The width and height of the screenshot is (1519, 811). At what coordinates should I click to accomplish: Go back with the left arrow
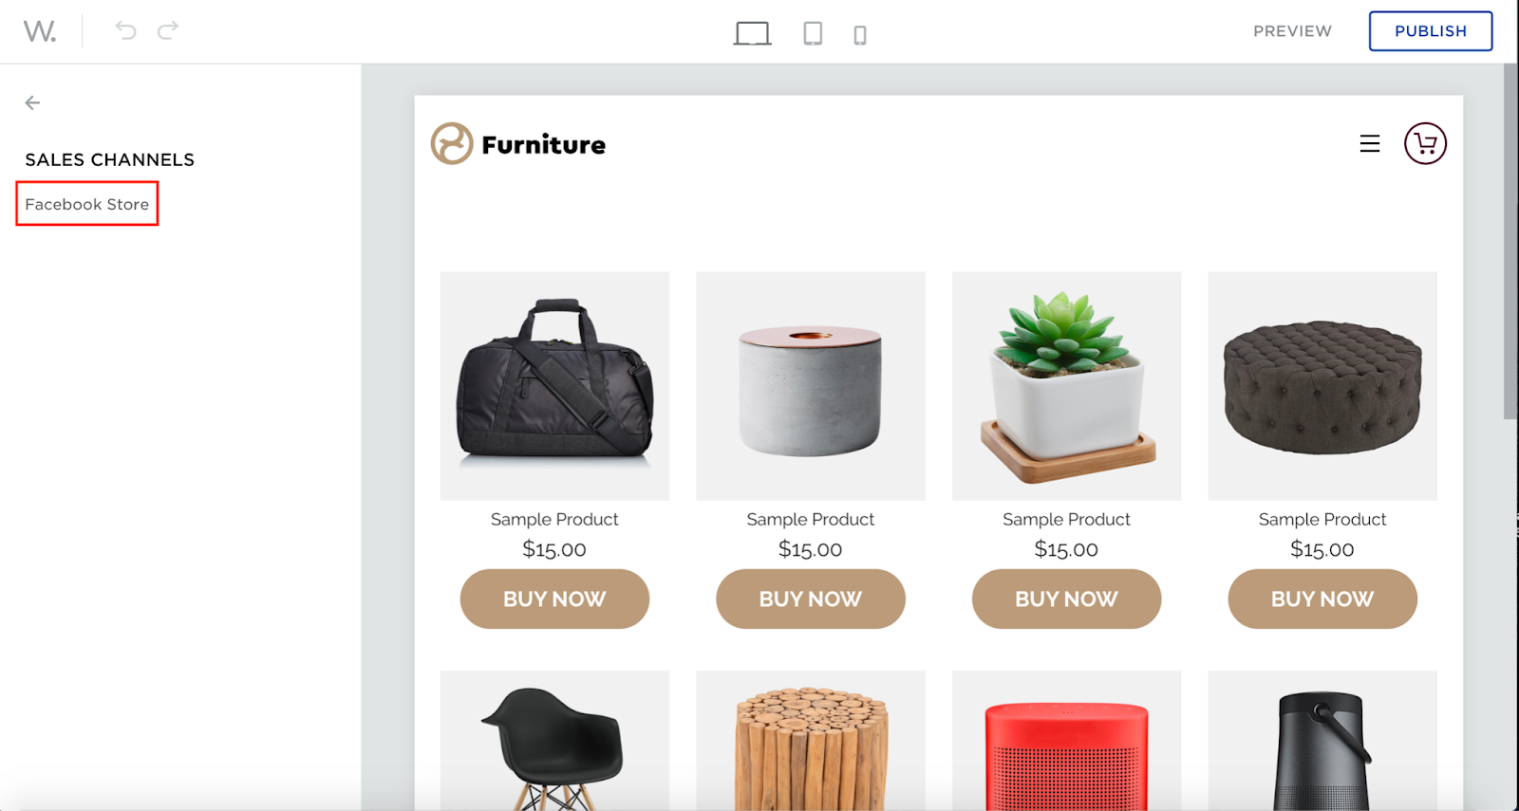pos(32,102)
